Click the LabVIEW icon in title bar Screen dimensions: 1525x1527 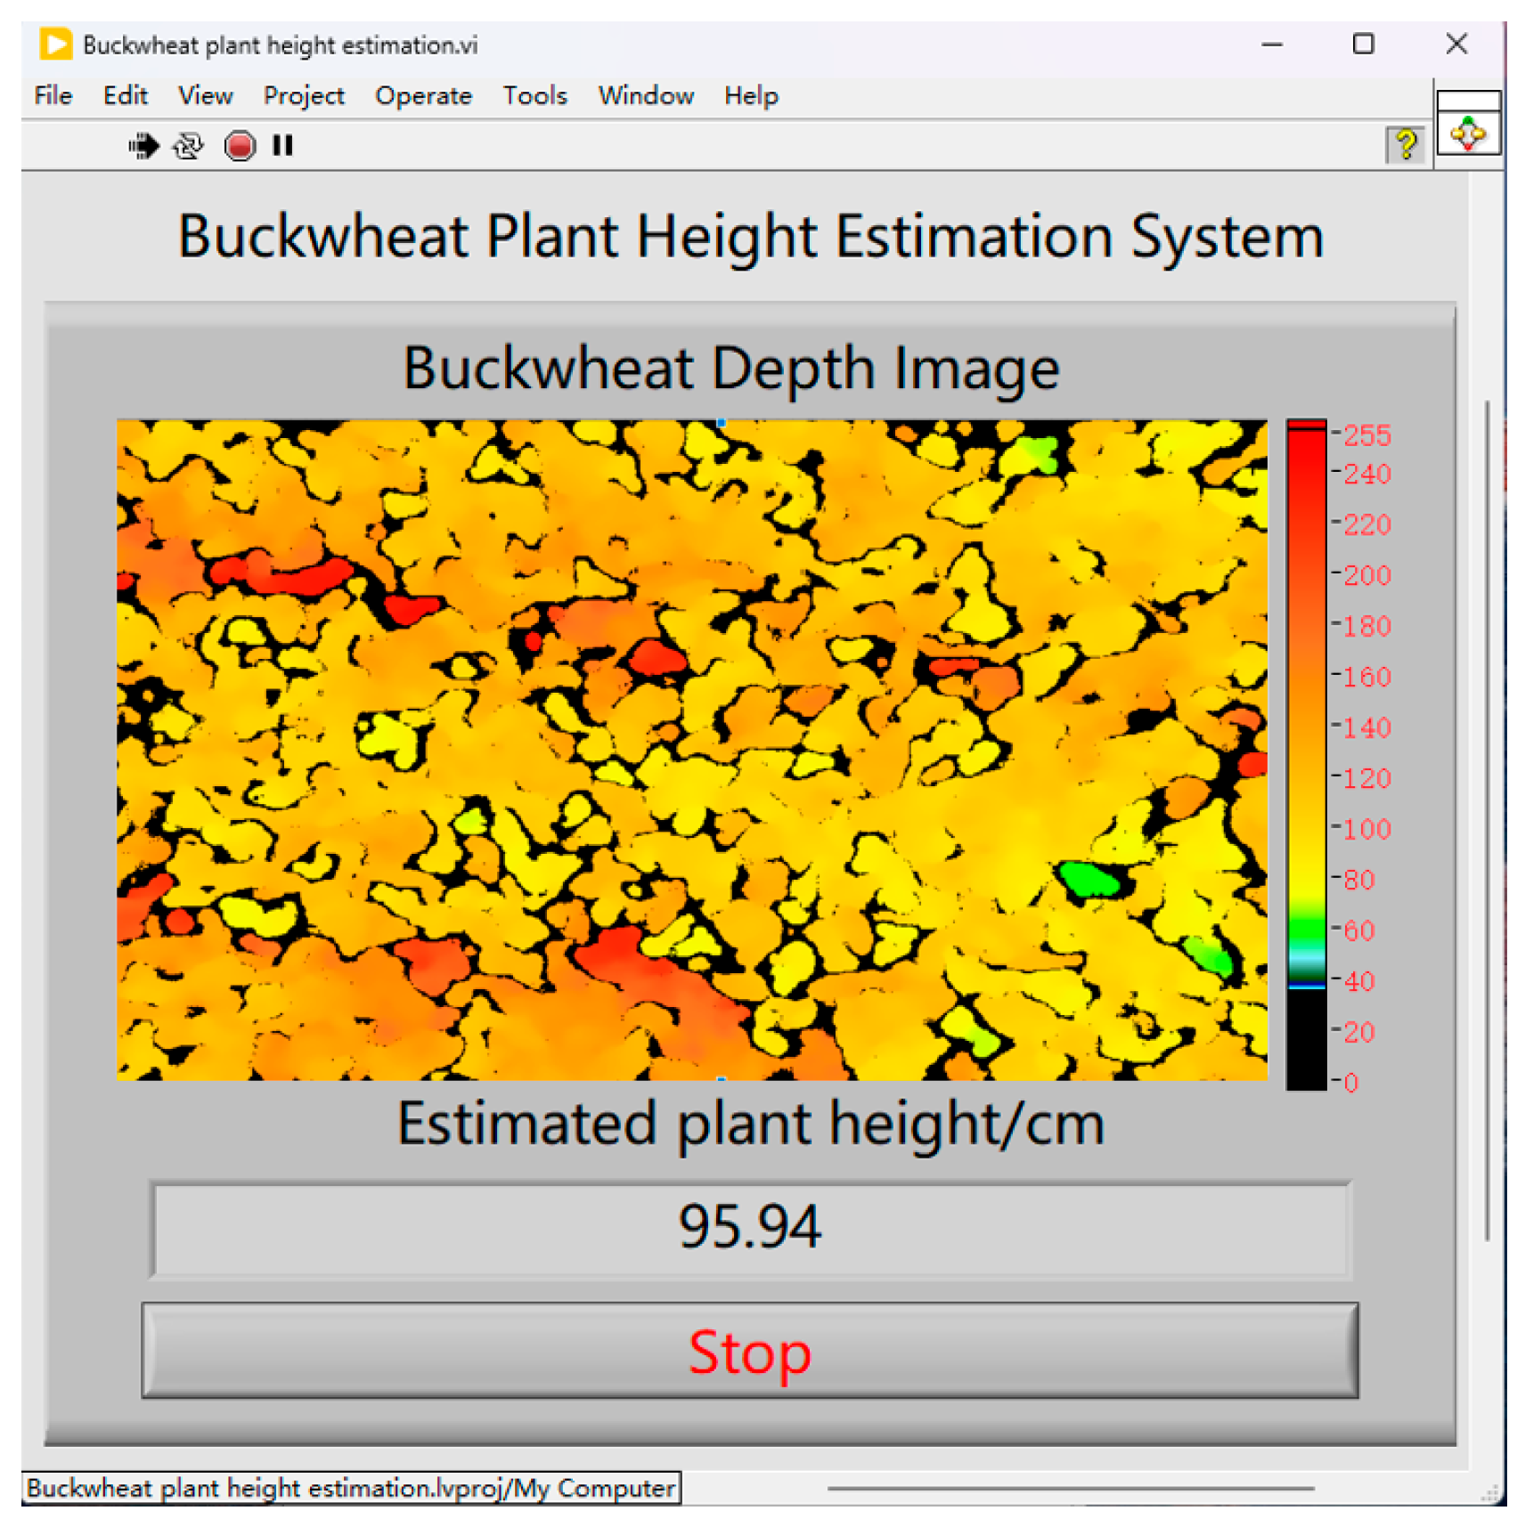[x=55, y=45]
